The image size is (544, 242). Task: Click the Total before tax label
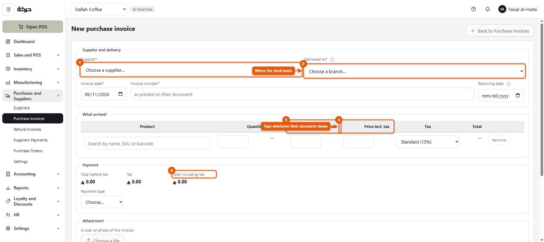tap(94, 174)
